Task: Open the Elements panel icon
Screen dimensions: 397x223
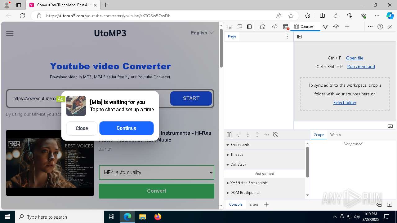Action: pos(274,27)
